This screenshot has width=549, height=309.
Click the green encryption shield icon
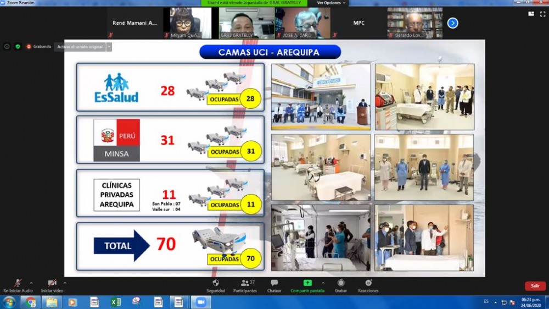(18, 47)
